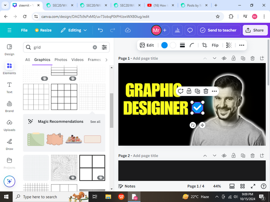The width and height of the screenshot is (270, 202).
Task: Open the Brand panel
Action: [9, 106]
